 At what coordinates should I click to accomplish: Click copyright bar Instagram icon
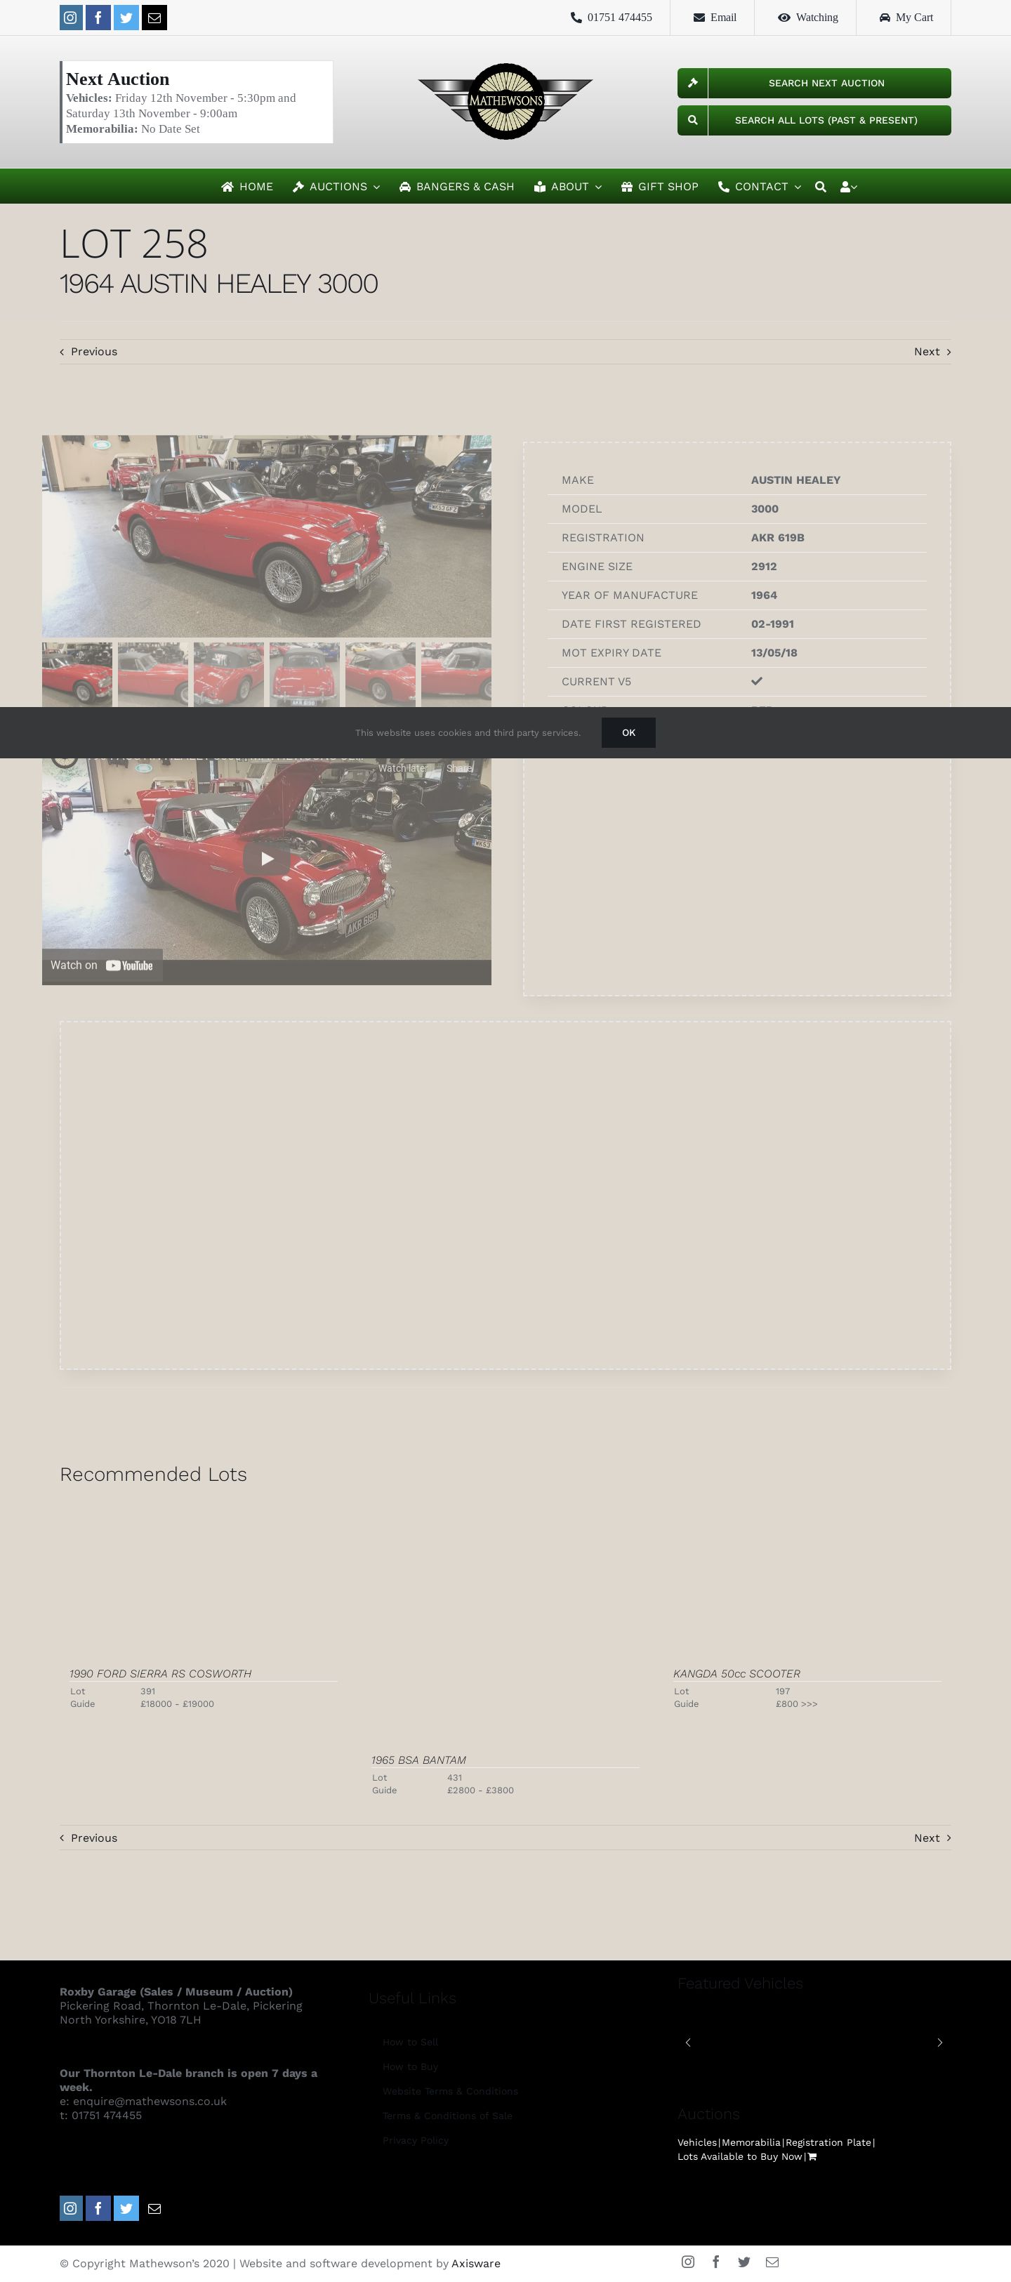[x=687, y=2262]
